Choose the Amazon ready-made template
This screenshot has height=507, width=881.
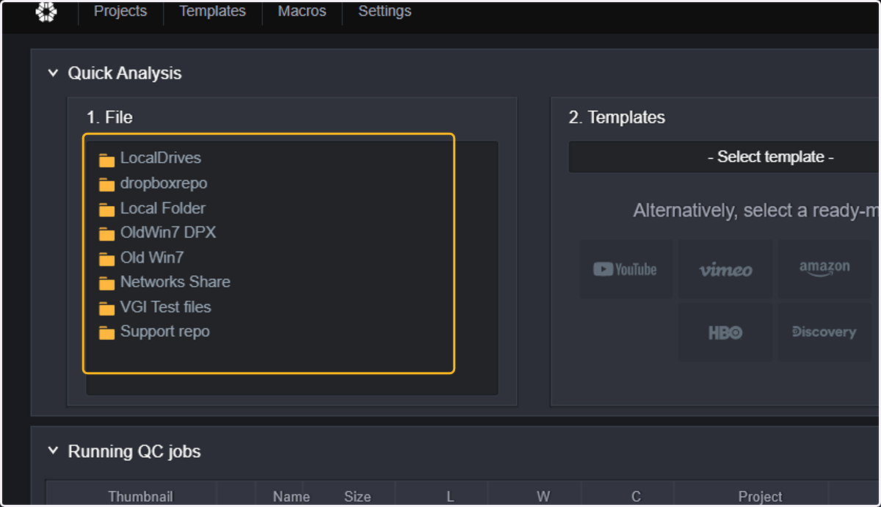(824, 269)
